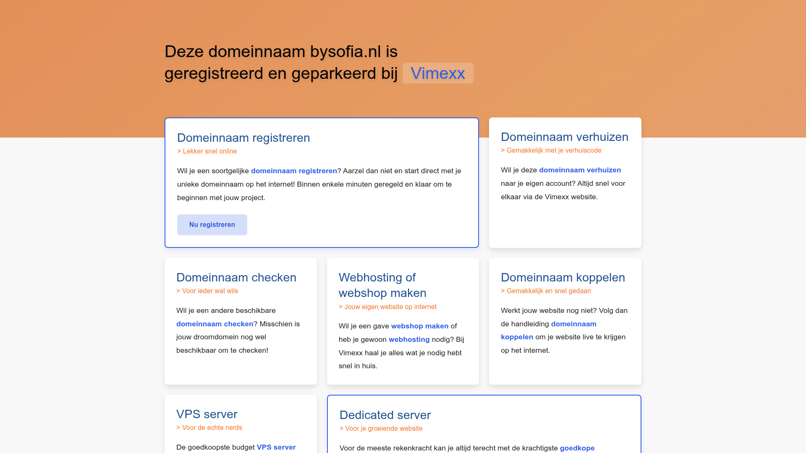Open the 'webhosting' inline link
The image size is (806, 453).
(409, 339)
